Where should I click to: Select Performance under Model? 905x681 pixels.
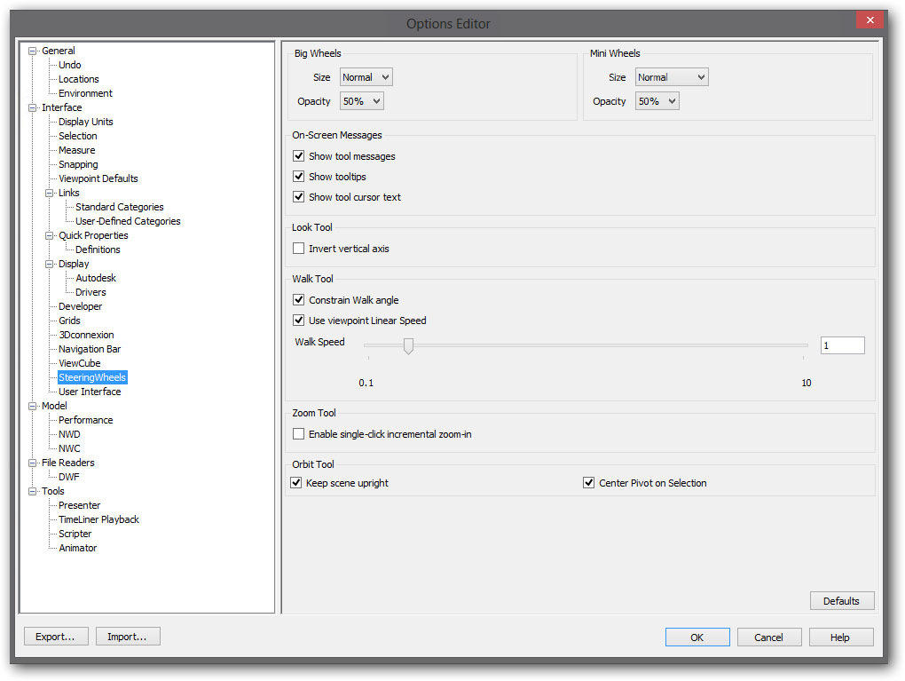pos(85,420)
